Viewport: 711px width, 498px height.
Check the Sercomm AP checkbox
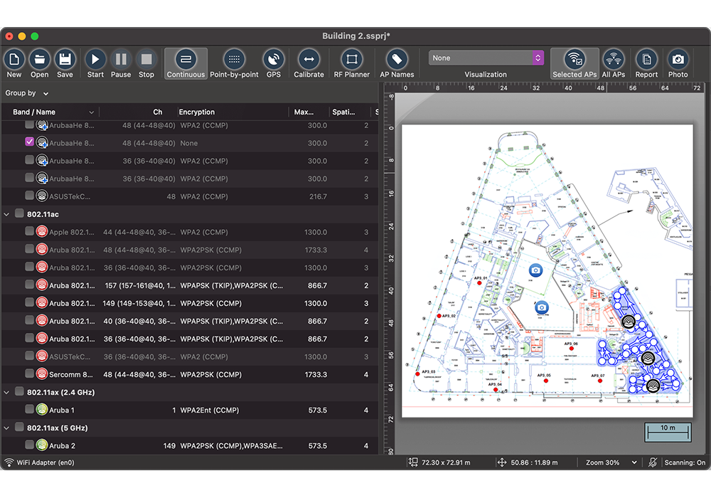tap(29, 373)
